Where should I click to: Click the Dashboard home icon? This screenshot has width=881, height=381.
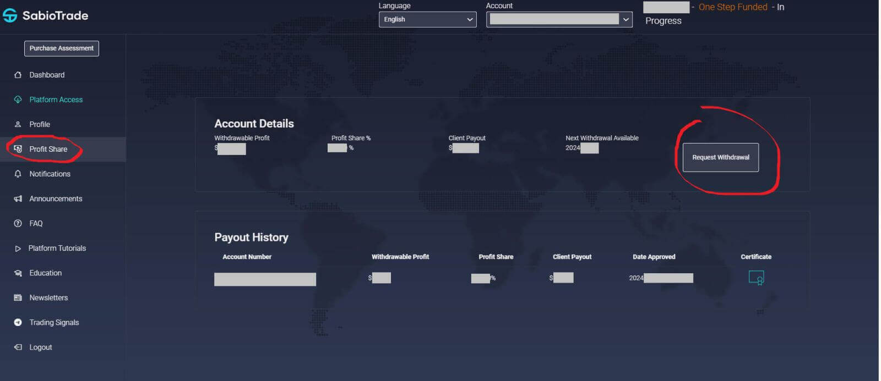[x=18, y=75]
